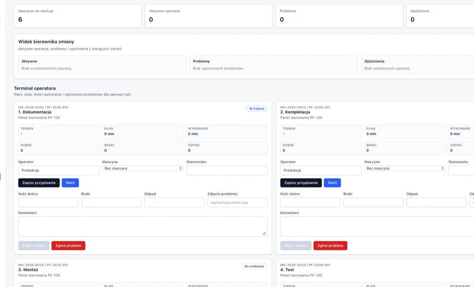Click Problemy panel in Widok kierownika zmiany

[274, 65]
